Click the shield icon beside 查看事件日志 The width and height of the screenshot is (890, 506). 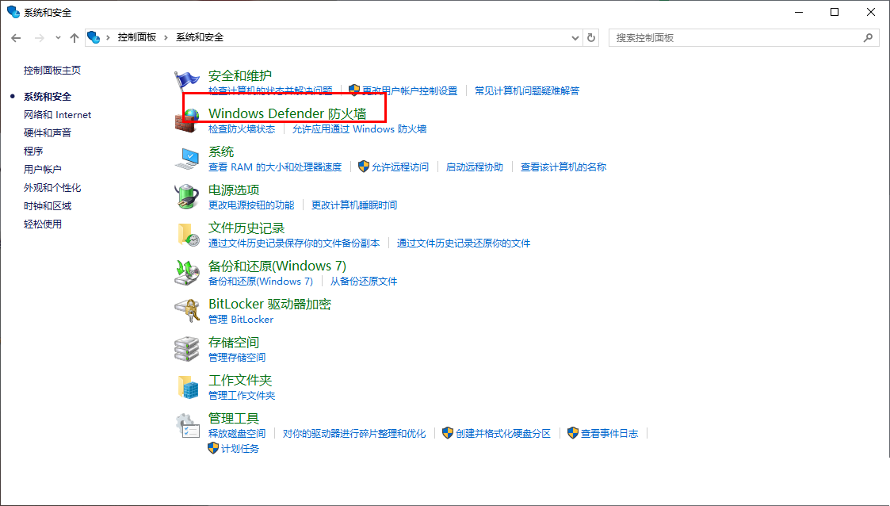pyautogui.click(x=573, y=433)
